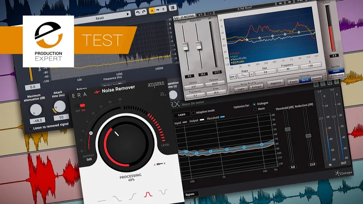Enable the RX Adaptive mode checkbox

pos(193,113)
